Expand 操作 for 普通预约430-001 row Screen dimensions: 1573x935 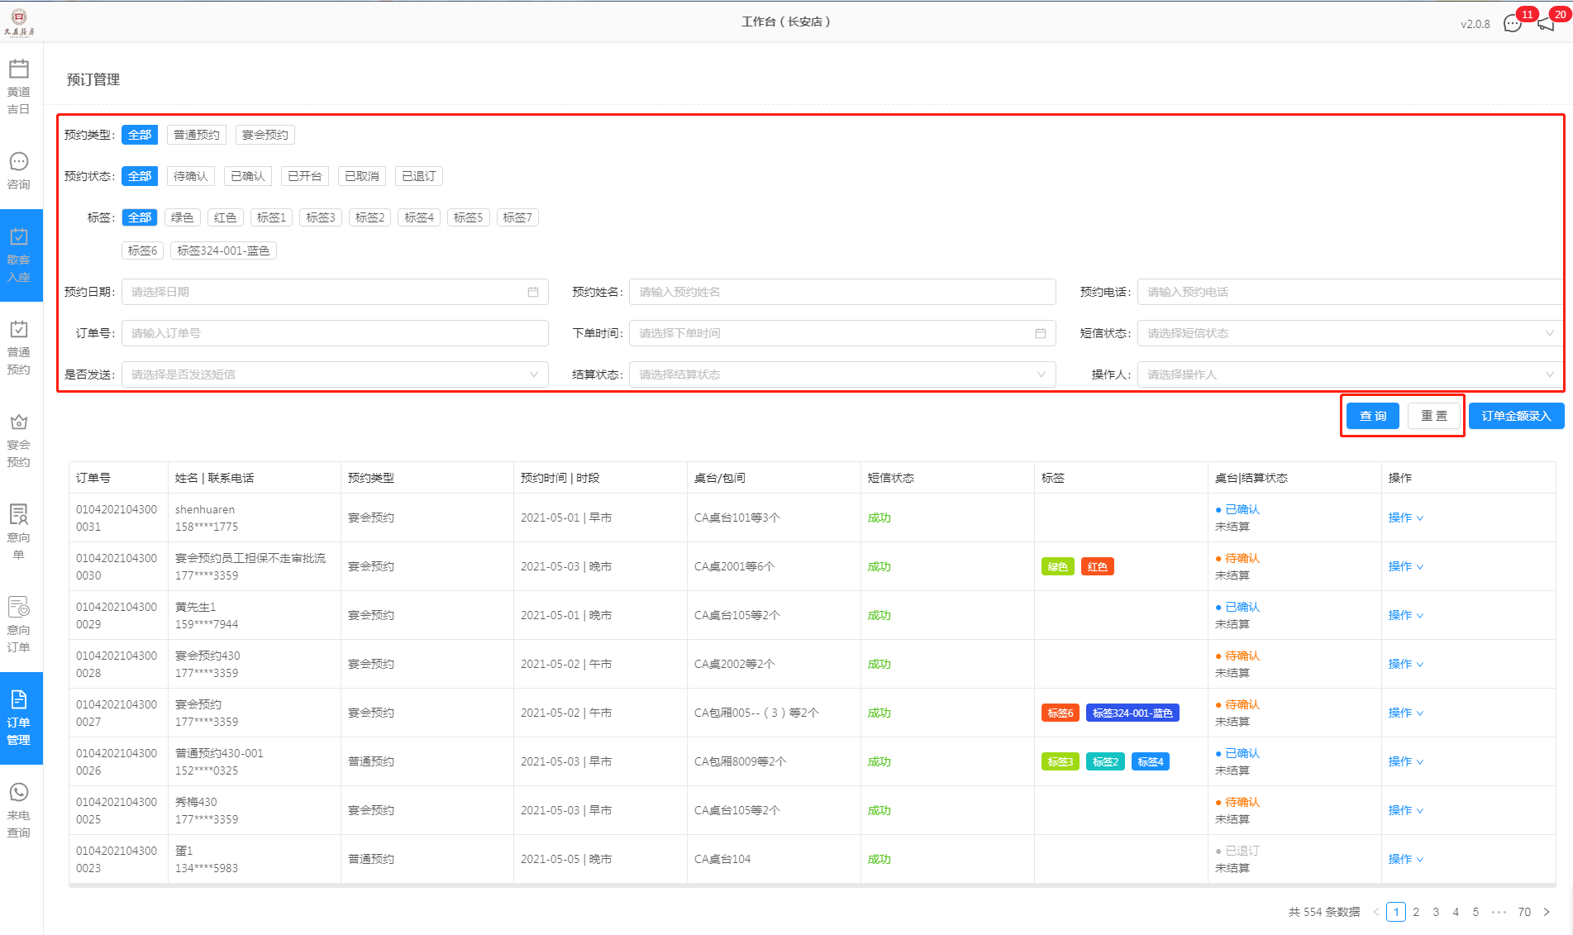(x=1406, y=761)
